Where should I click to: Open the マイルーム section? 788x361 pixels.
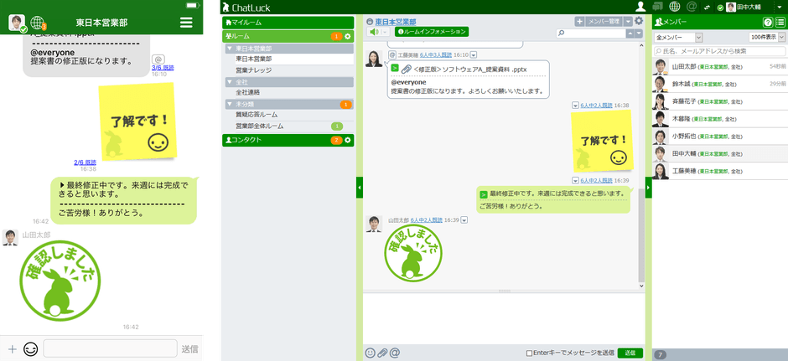pyautogui.click(x=288, y=23)
